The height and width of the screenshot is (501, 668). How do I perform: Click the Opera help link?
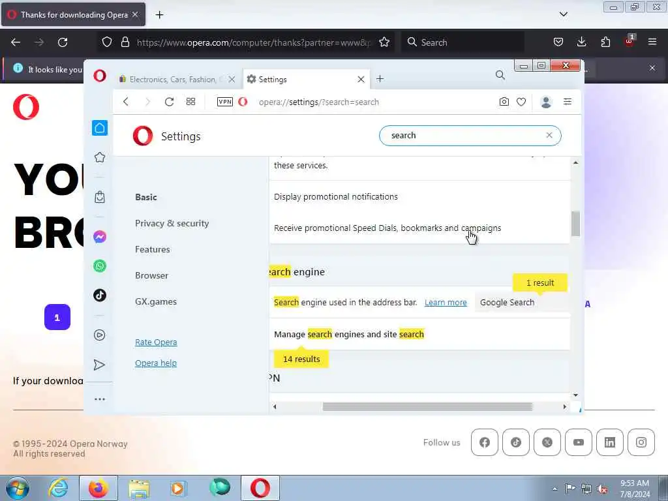(156, 363)
